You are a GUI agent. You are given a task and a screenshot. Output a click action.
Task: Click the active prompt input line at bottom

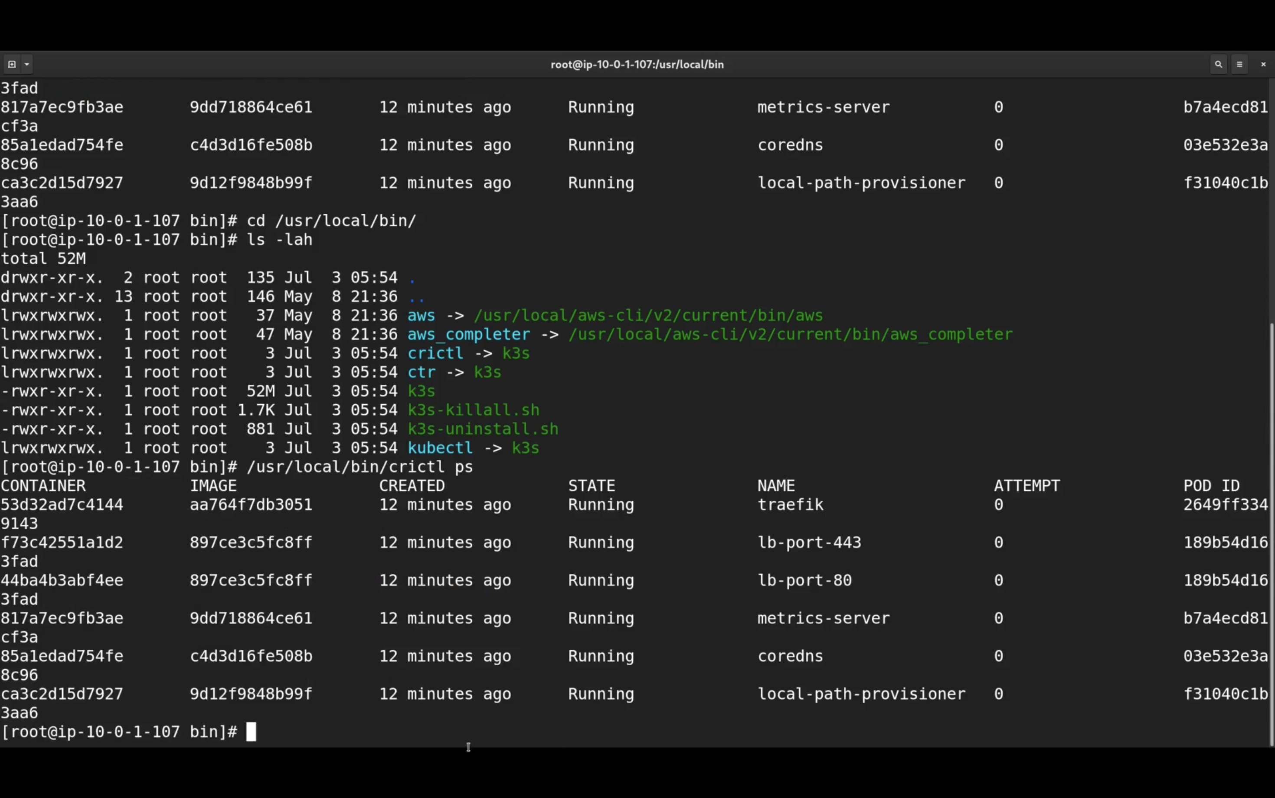point(635,732)
